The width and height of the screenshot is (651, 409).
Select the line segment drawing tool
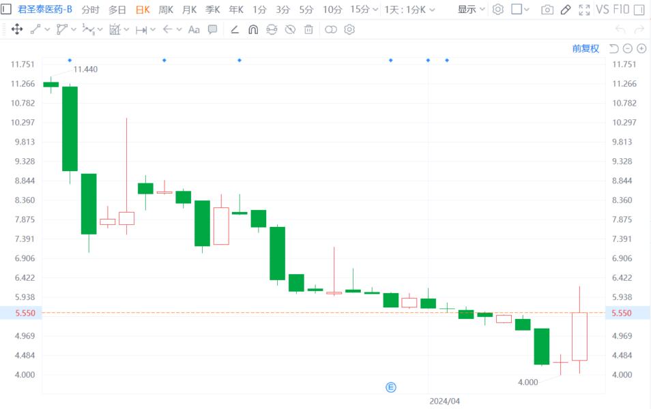[x=35, y=29]
